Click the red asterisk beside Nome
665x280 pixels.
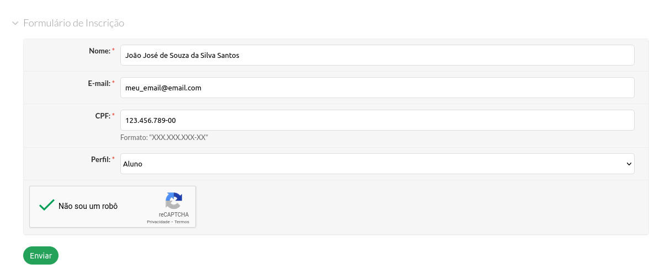point(114,50)
